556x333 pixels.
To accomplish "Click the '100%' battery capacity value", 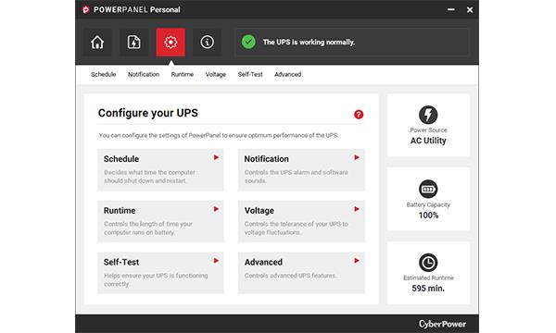I will [428, 216].
